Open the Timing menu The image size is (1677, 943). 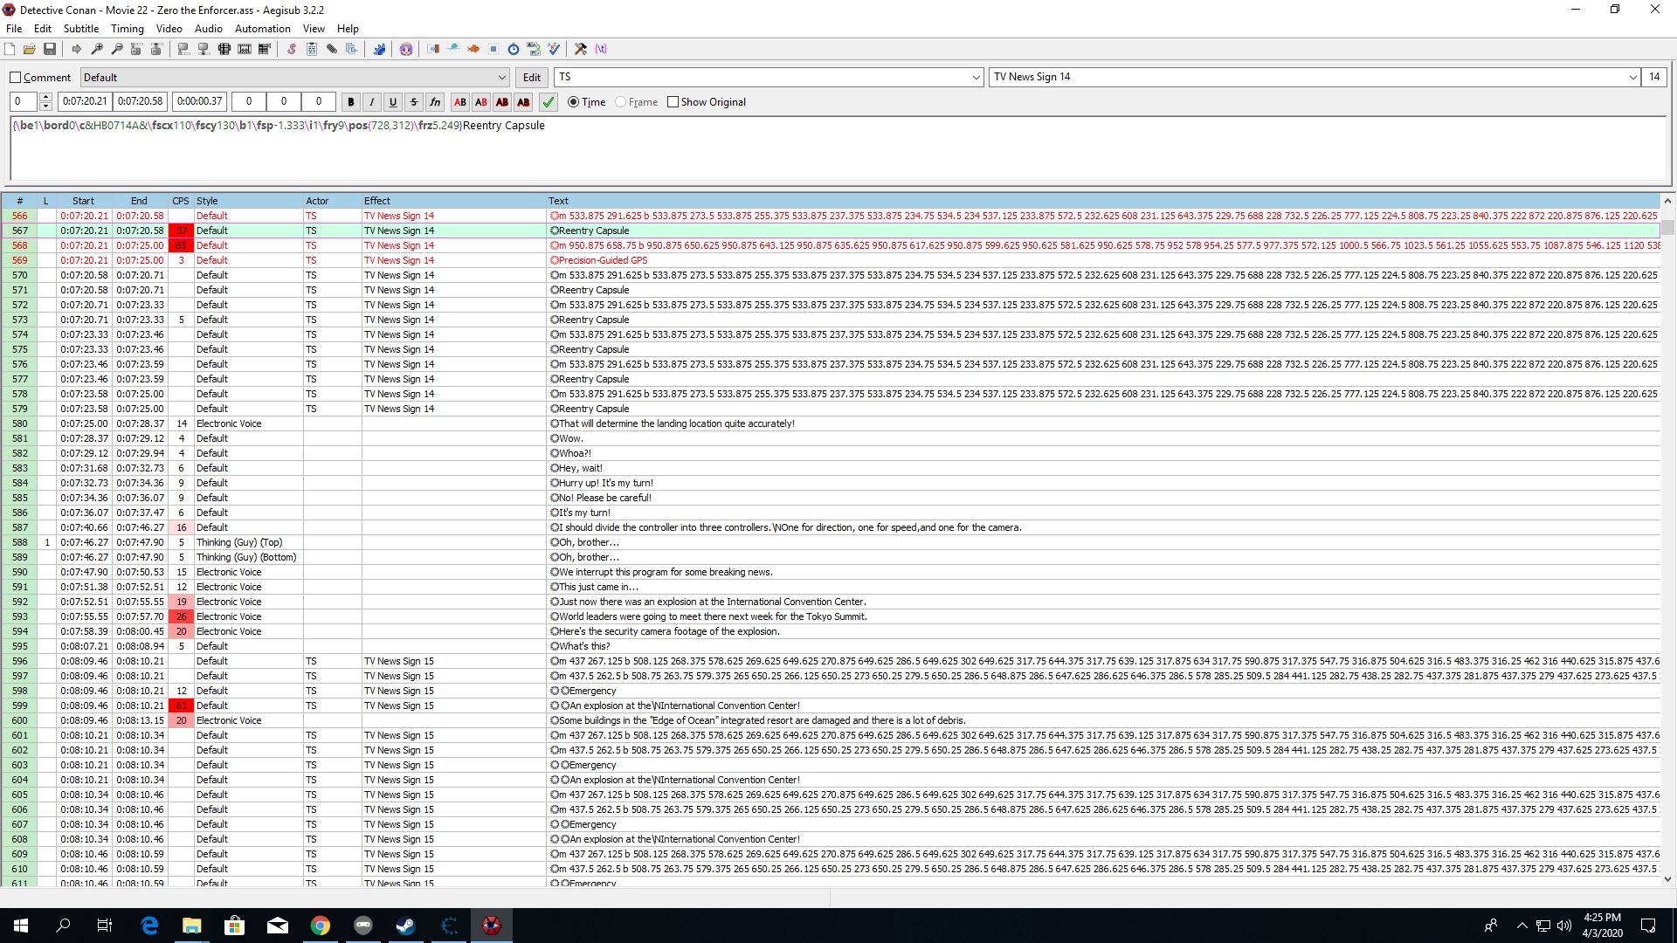(x=127, y=29)
